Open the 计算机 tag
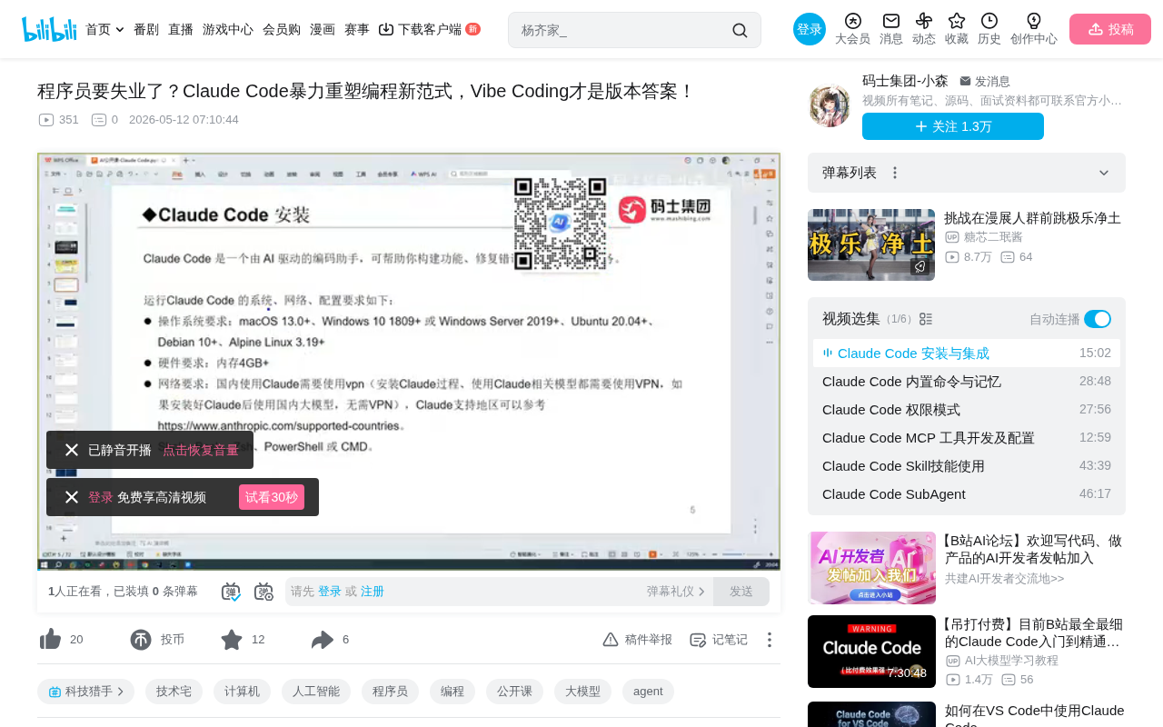The width and height of the screenshot is (1163, 727). point(242,692)
